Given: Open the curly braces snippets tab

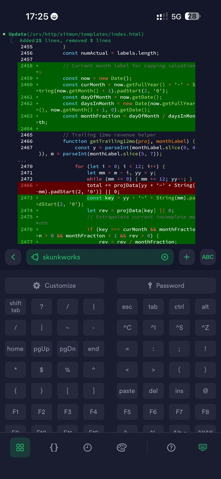Looking at the screenshot, I should [54, 447].
